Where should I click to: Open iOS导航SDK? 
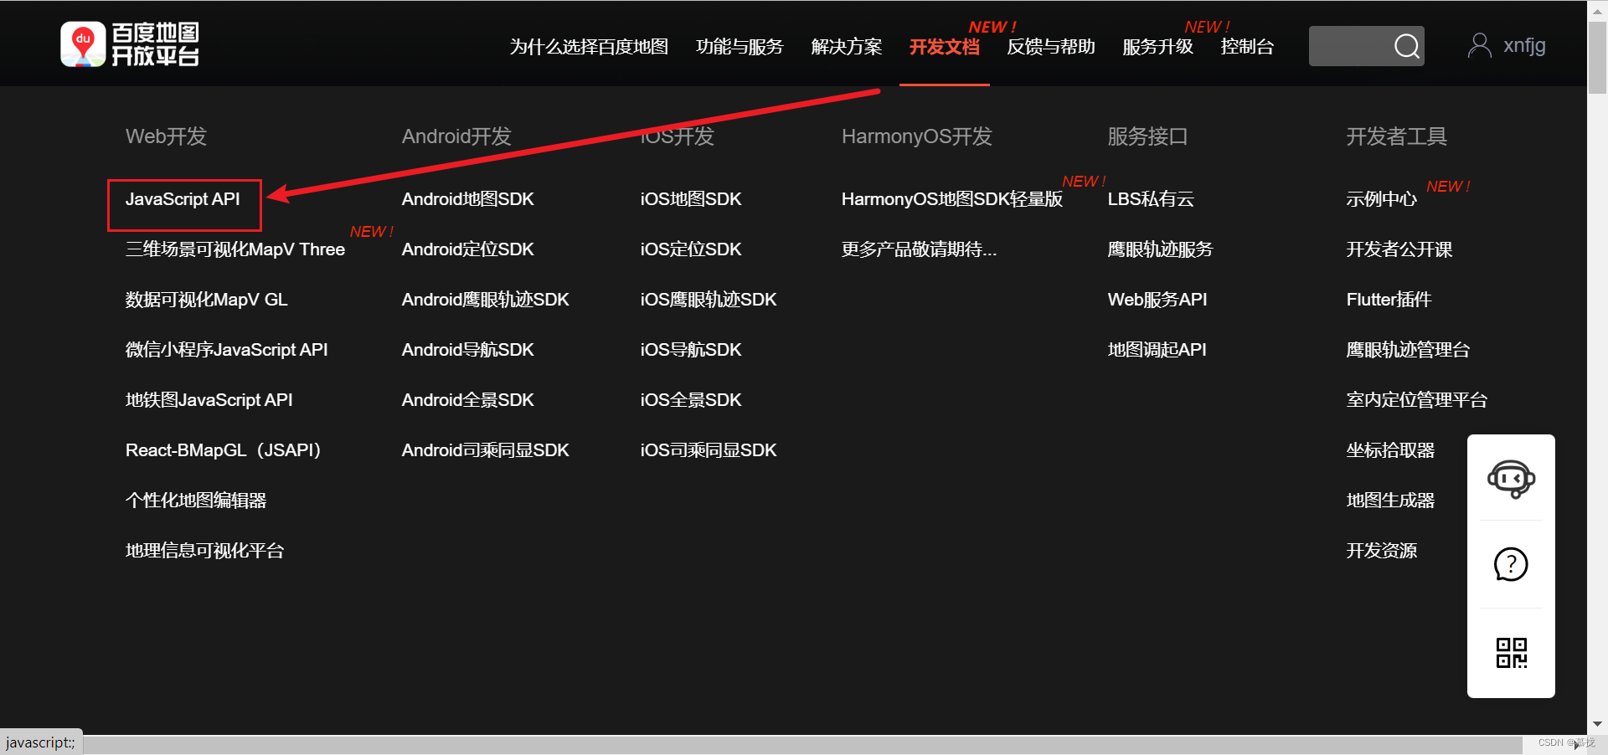coord(691,350)
